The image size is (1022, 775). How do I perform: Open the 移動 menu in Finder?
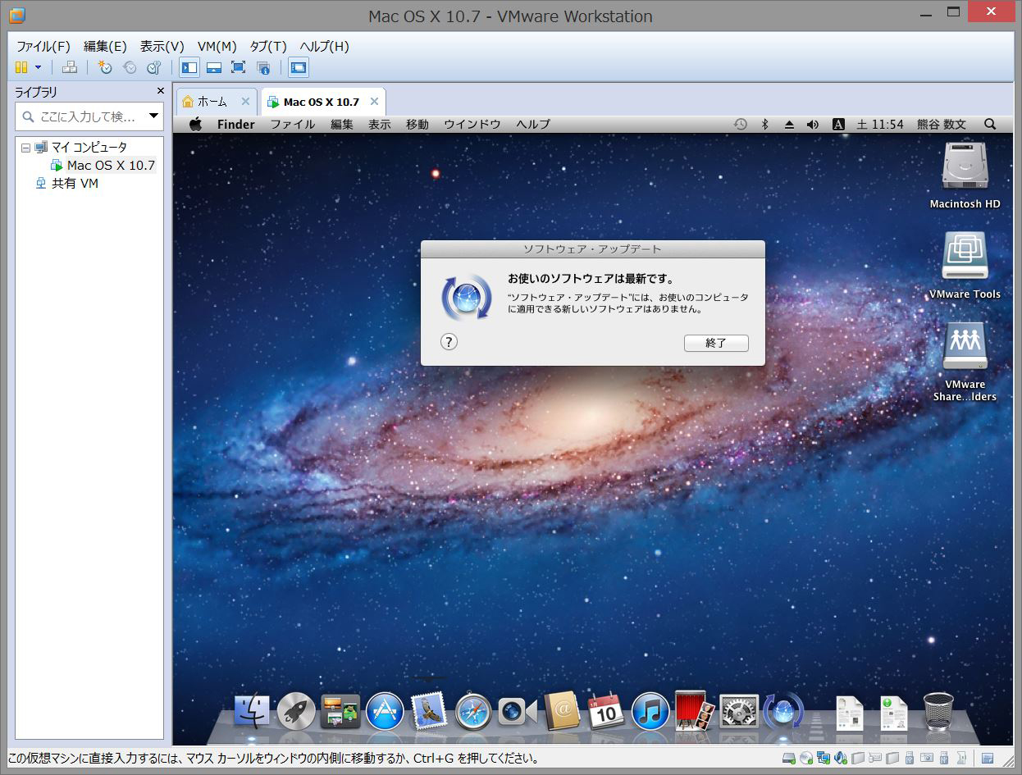[x=417, y=125]
